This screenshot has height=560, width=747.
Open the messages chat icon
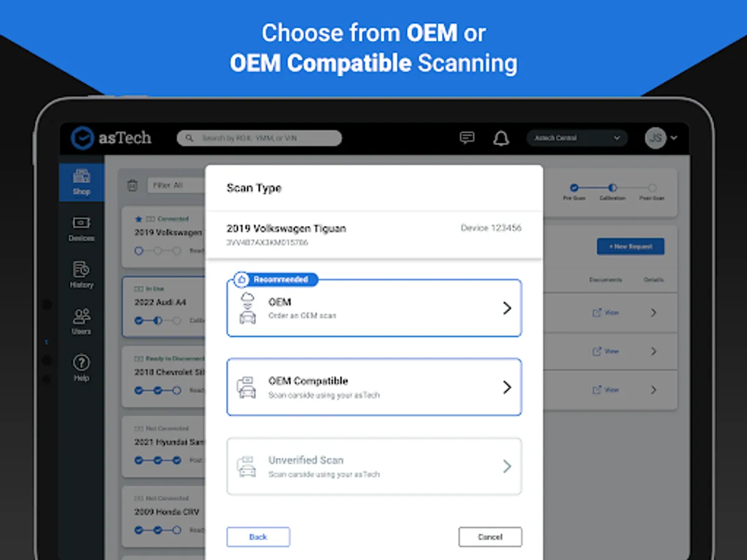[467, 138]
